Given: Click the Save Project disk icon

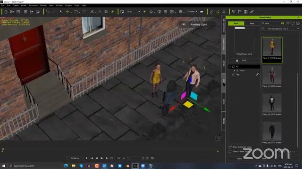Looking at the screenshot, I should 18,12.
